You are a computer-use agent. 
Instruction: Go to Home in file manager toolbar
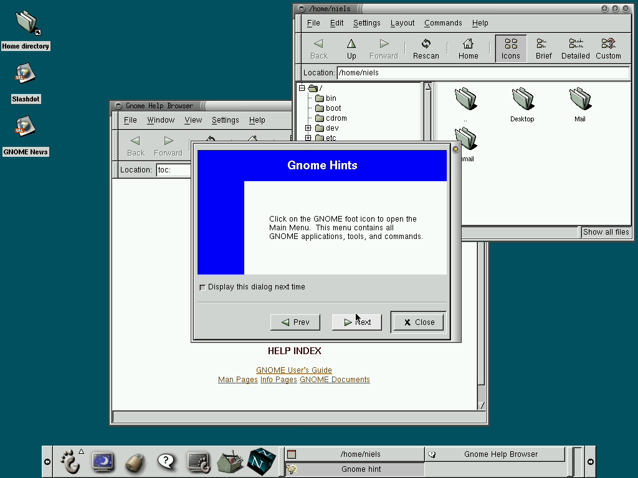coord(468,49)
